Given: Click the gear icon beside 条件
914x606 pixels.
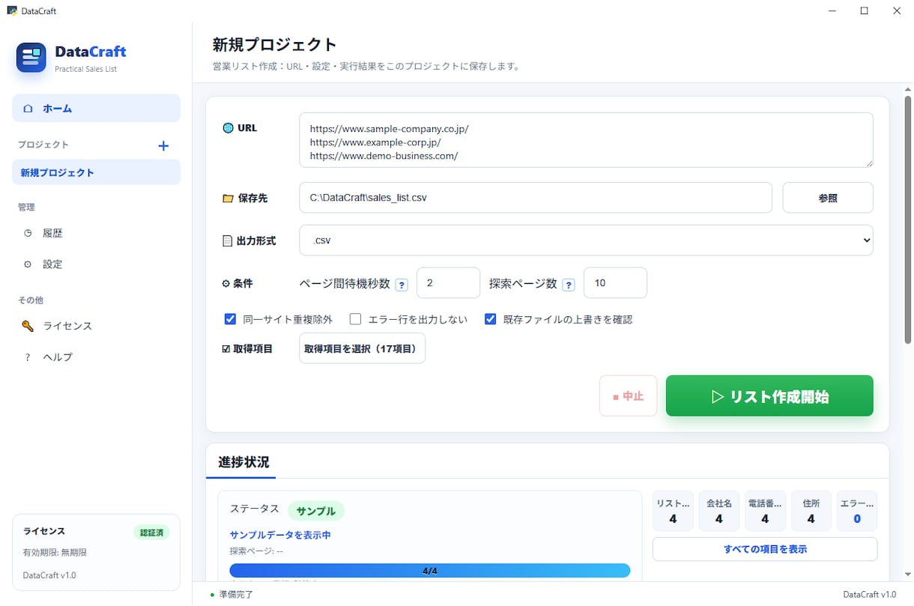Looking at the screenshot, I should pyautogui.click(x=226, y=284).
